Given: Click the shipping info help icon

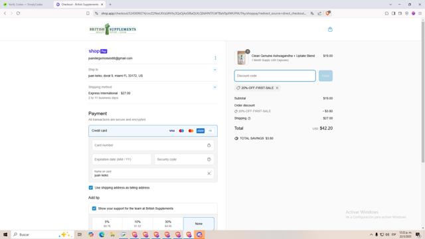Looking at the screenshot, I should point(249,118).
